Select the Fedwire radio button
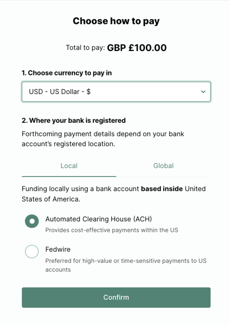229x325 pixels. pyautogui.click(x=32, y=252)
